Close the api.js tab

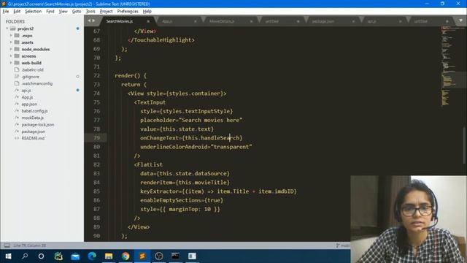[400, 21]
